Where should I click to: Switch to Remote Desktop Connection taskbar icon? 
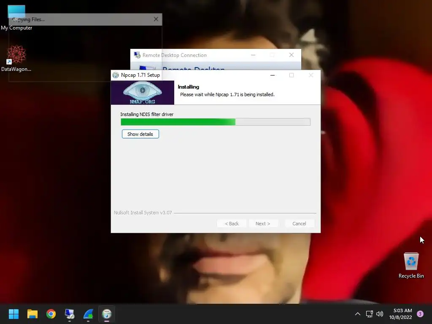pyautogui.click(x=70, y=314)
